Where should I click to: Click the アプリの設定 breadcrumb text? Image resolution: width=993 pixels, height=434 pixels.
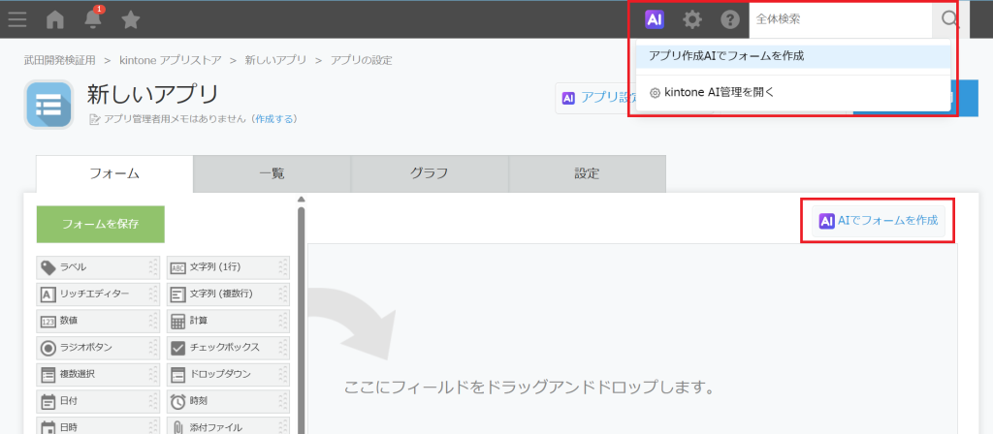(x=361, y=60)
